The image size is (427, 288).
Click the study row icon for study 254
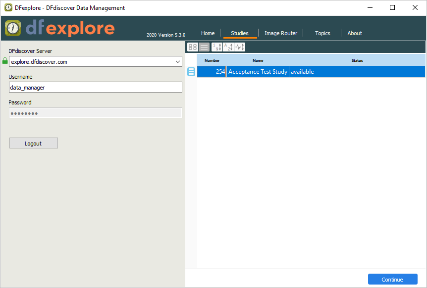point(191,72)
